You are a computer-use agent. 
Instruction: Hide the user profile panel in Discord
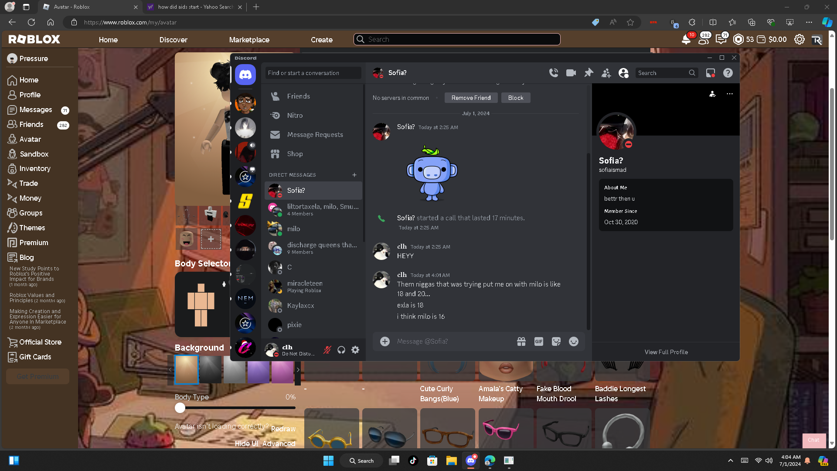[623, 73]
